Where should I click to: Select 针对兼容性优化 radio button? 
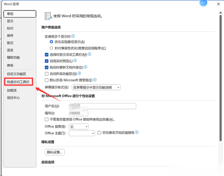point(51,48)
